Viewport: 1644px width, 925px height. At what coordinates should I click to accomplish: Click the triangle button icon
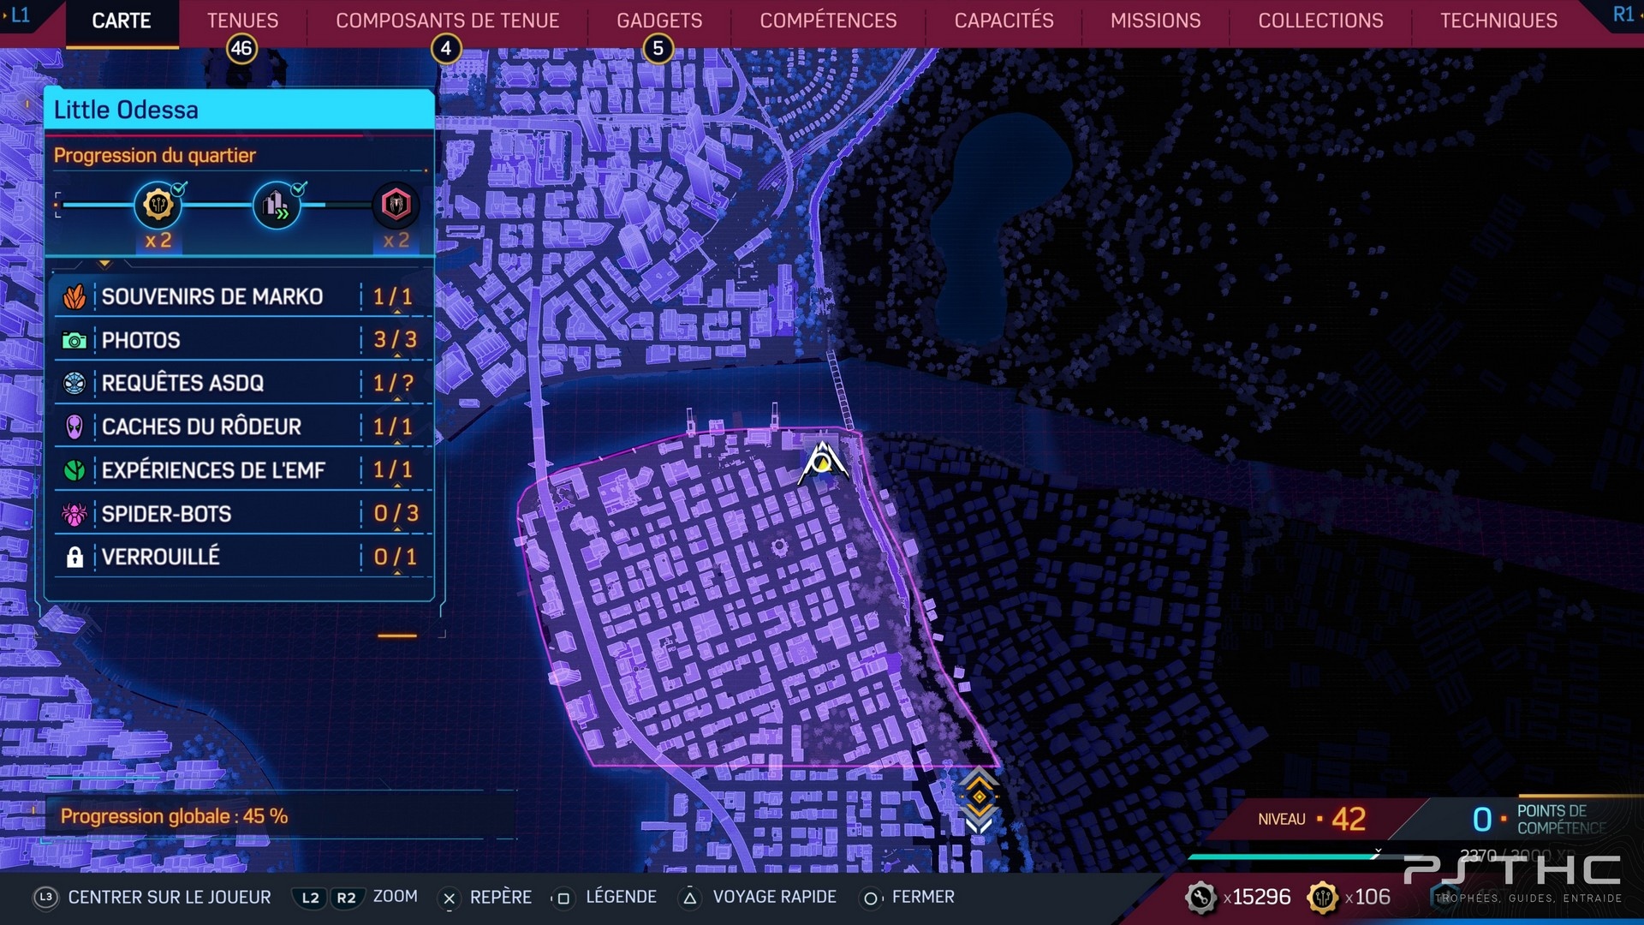point(689,898)
